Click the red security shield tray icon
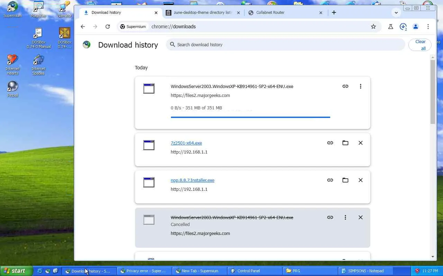Image resolution: width=443 pixels, height=276 pixels. [x=417, y=271]
